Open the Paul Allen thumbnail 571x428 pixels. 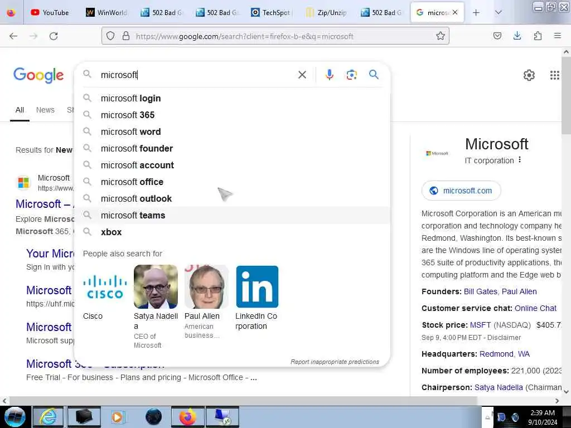point(206,287)
